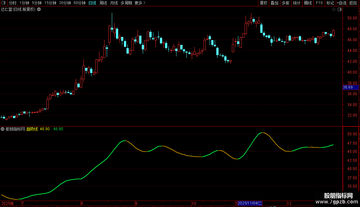
Task: Click the green 46.90 indicator value
Action: pos(58,129)
